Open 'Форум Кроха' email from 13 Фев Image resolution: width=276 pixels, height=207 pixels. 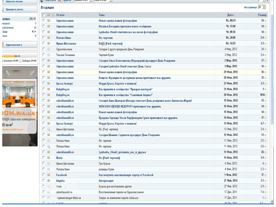coord(118,124)
